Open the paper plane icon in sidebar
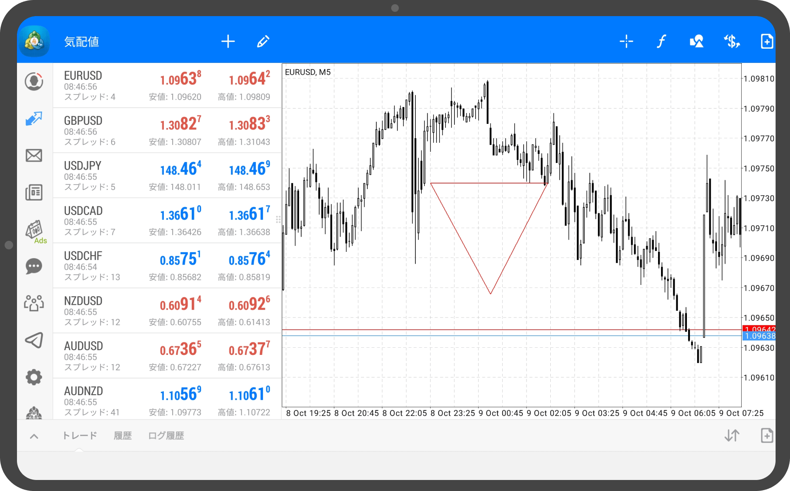 tap(34, 340)
